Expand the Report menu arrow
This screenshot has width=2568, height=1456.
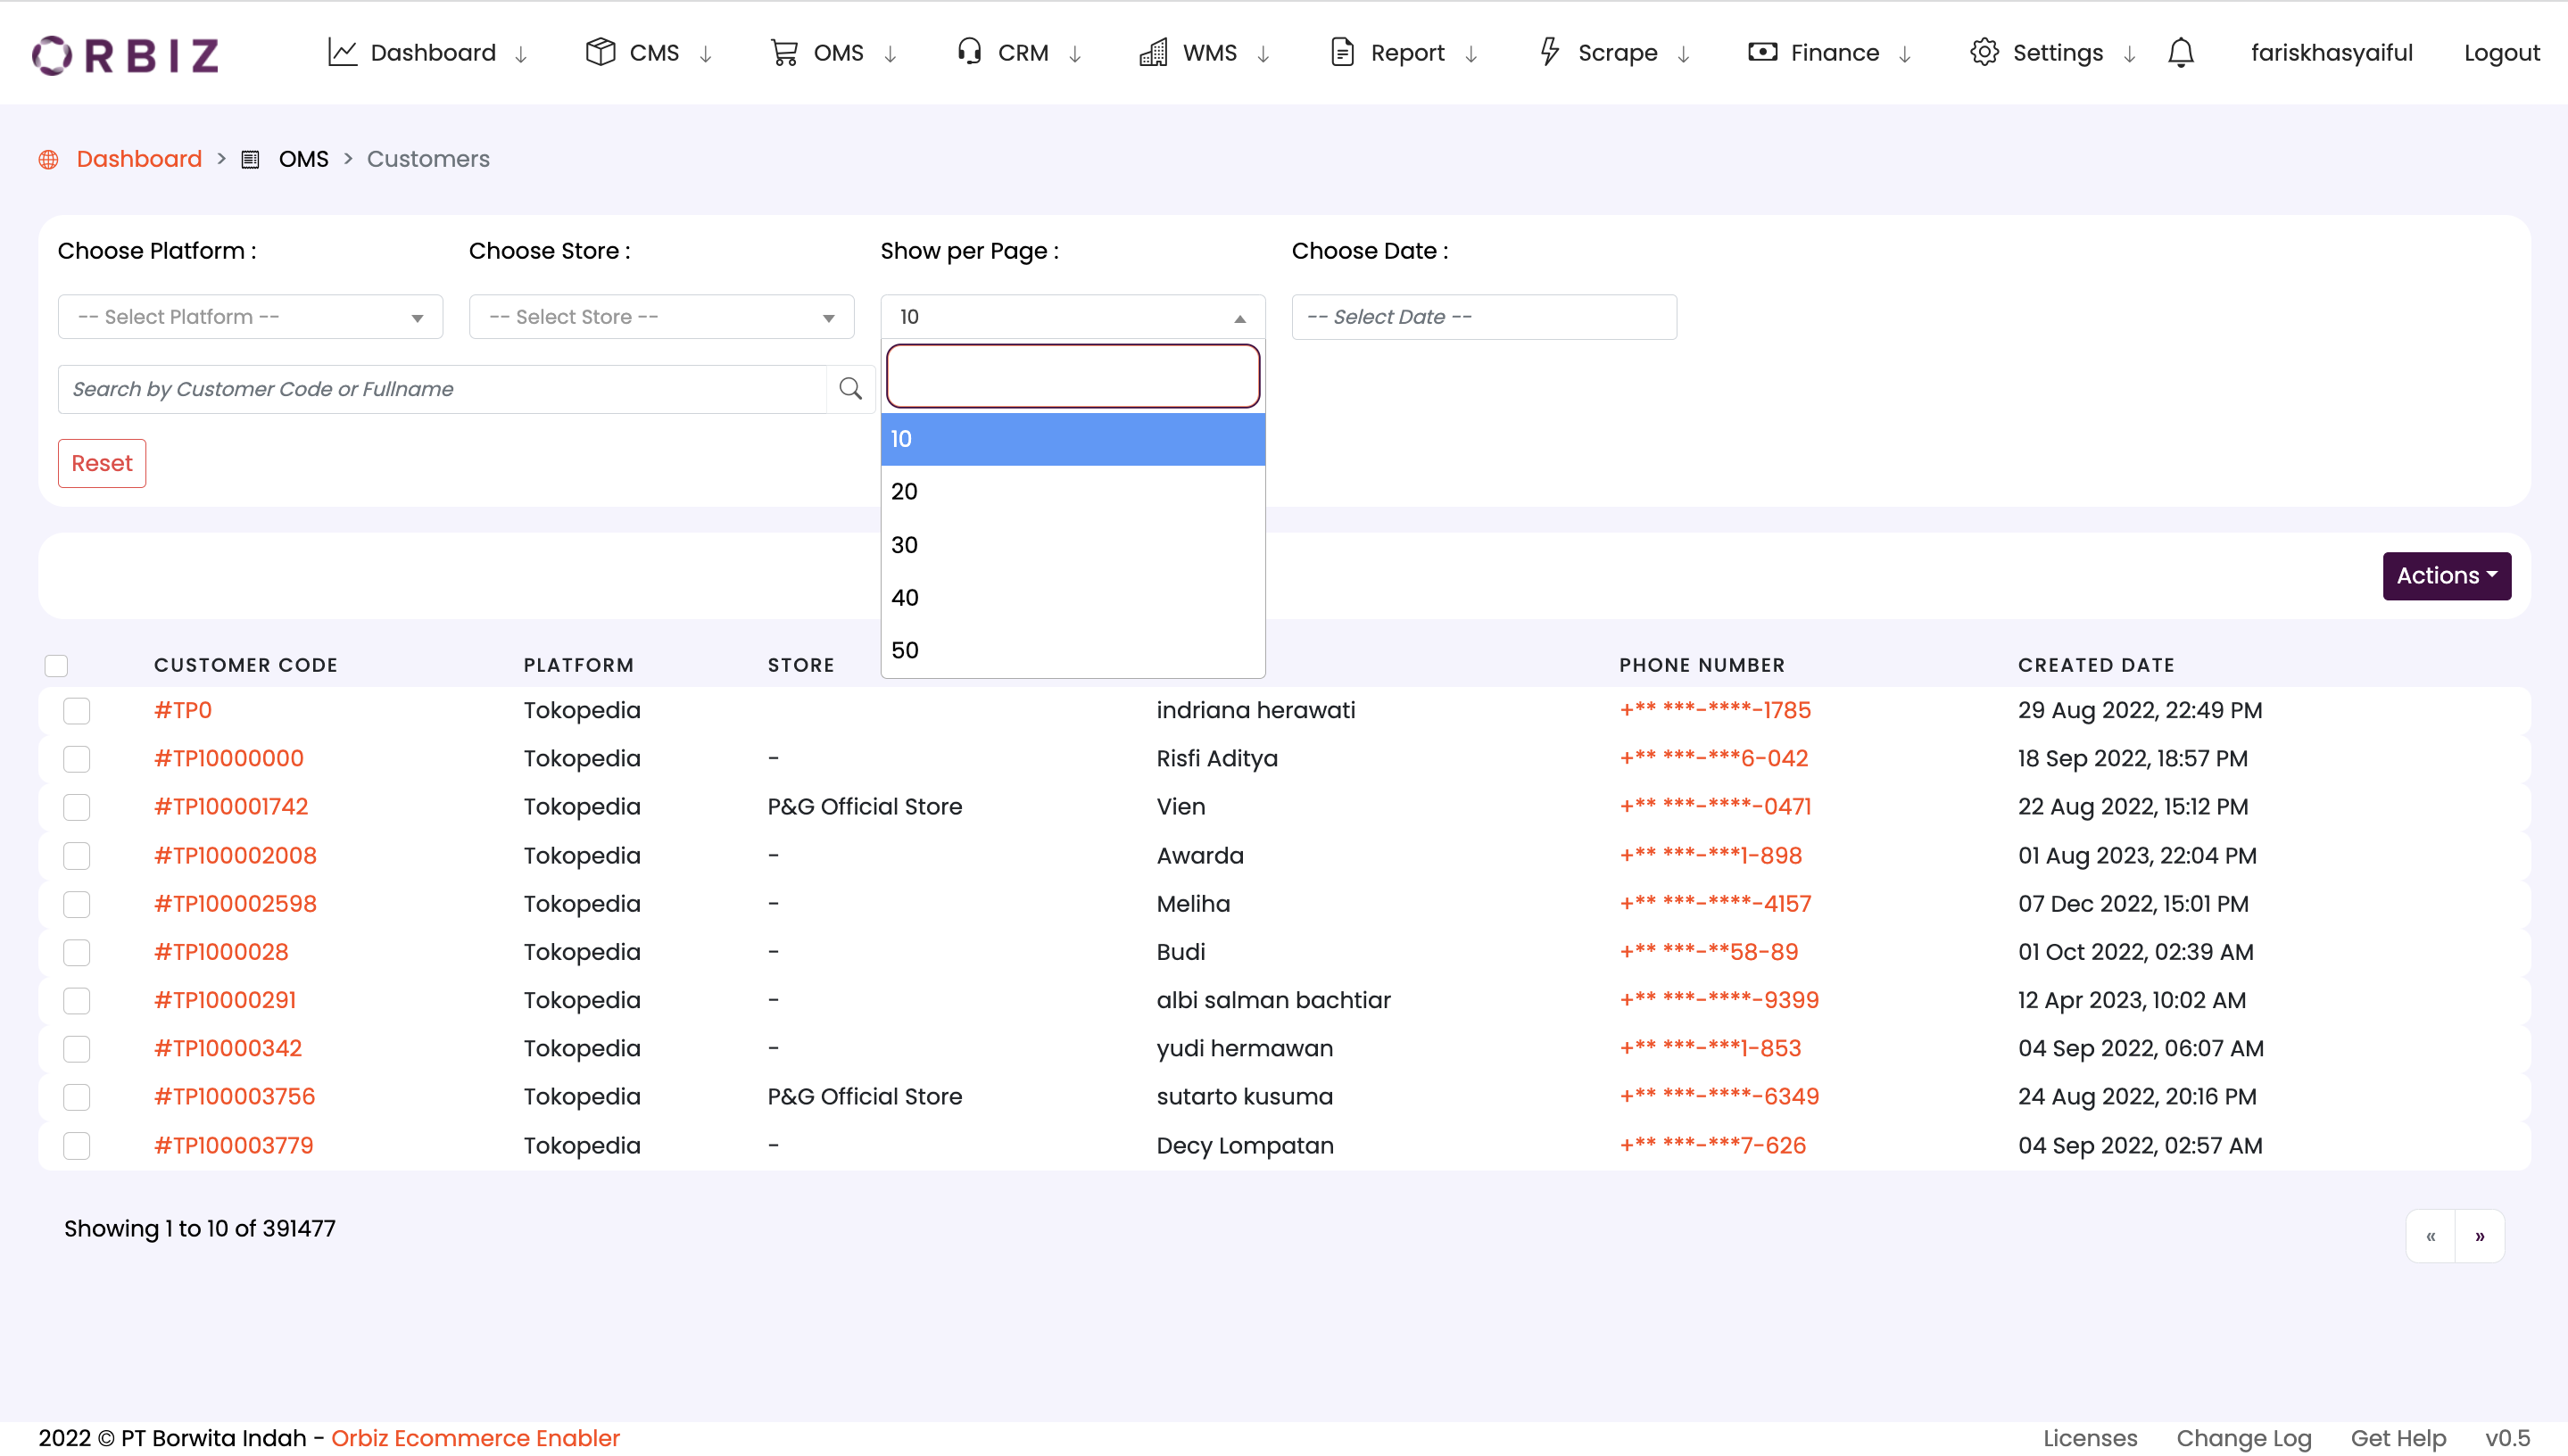1471,54
